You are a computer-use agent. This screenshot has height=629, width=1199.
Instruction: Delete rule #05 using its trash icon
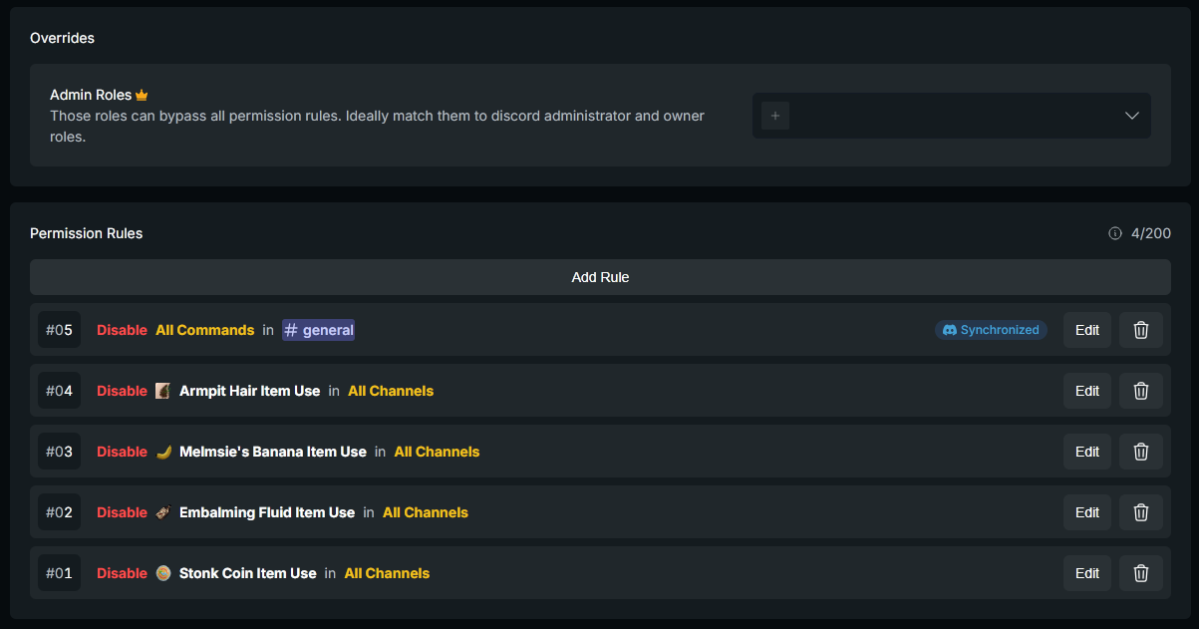(x=1140, y=330)
